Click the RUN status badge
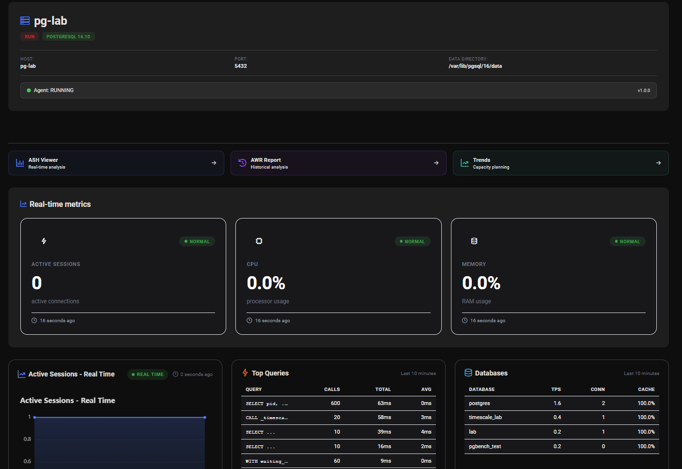Screen dimensions: 682x469 30,36
